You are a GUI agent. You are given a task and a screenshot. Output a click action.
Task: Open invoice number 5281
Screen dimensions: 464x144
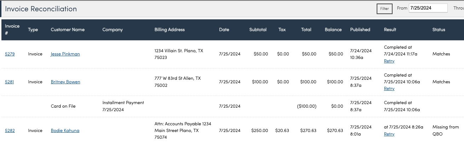point(10,82)
